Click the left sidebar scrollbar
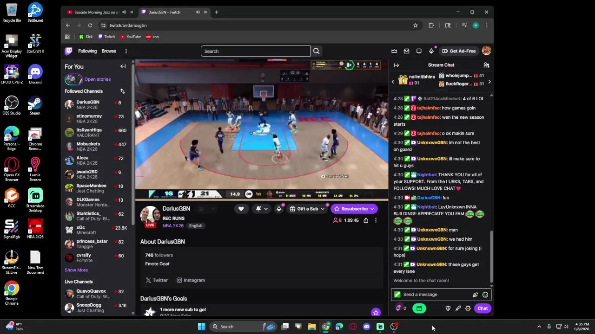The width and height of the screenshot is (595, 334). coord(133,144)
